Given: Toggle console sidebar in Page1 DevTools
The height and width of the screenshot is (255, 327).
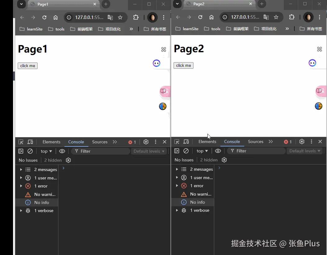Looking at the screenshot, I should tap(20, 151).
